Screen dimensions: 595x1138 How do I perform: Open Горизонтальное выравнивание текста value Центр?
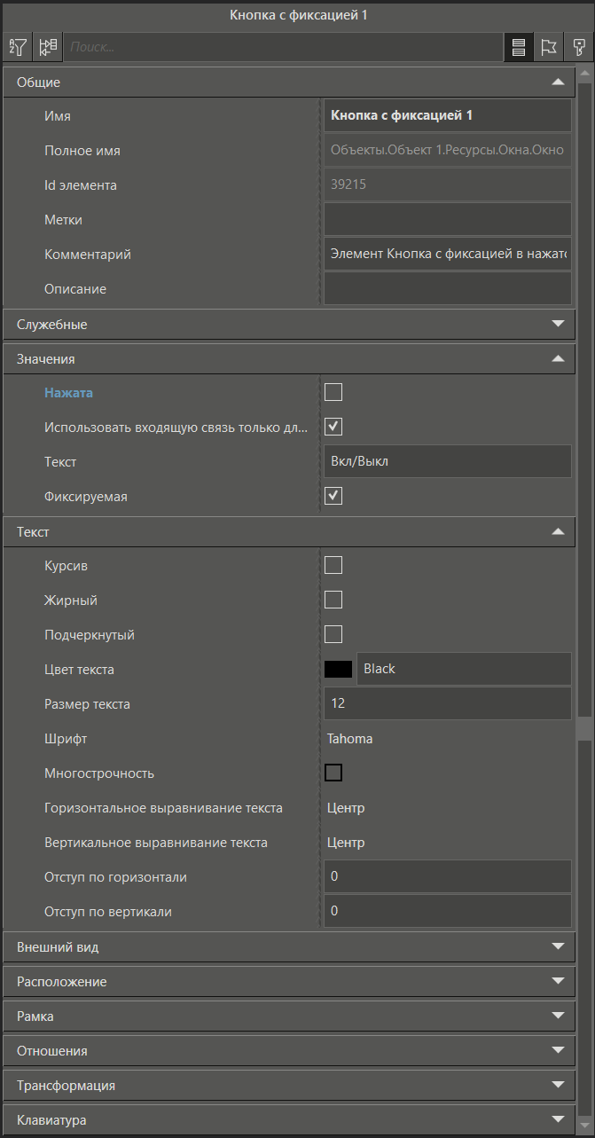(x=447, y=808)
